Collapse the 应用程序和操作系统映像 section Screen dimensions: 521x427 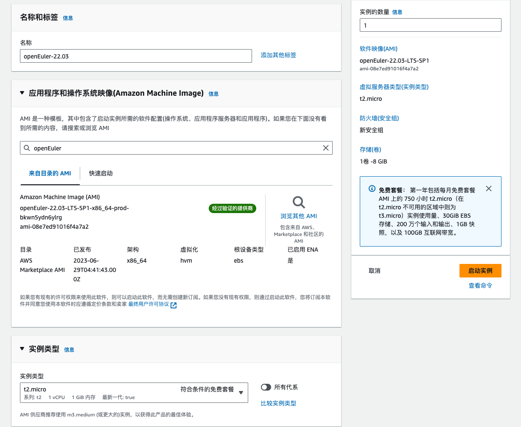[x=22, y=93]
